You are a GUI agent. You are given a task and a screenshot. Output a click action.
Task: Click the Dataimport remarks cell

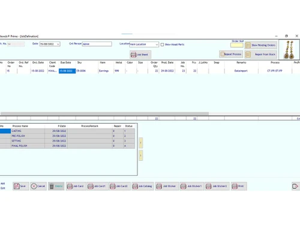coord(241,71)
